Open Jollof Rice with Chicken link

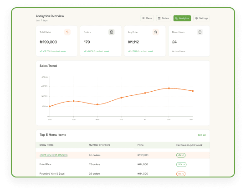point(53,155)
